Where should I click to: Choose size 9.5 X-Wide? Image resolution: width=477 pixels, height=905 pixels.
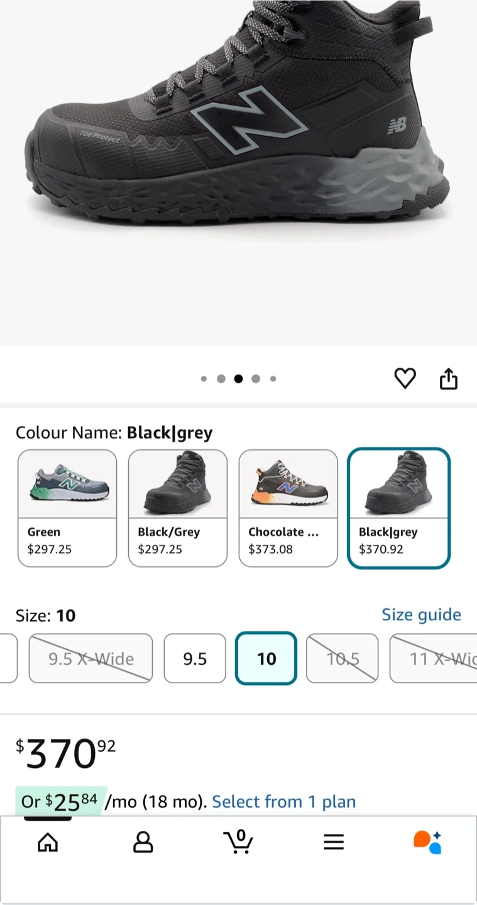point(90,658)
